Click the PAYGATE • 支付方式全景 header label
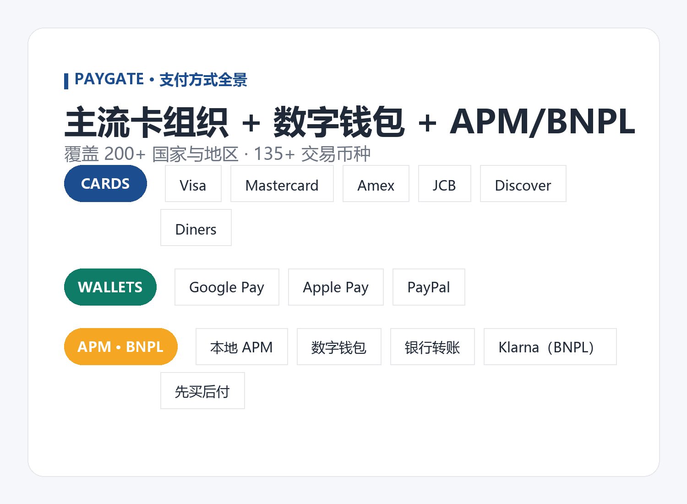 click(161, 80)
